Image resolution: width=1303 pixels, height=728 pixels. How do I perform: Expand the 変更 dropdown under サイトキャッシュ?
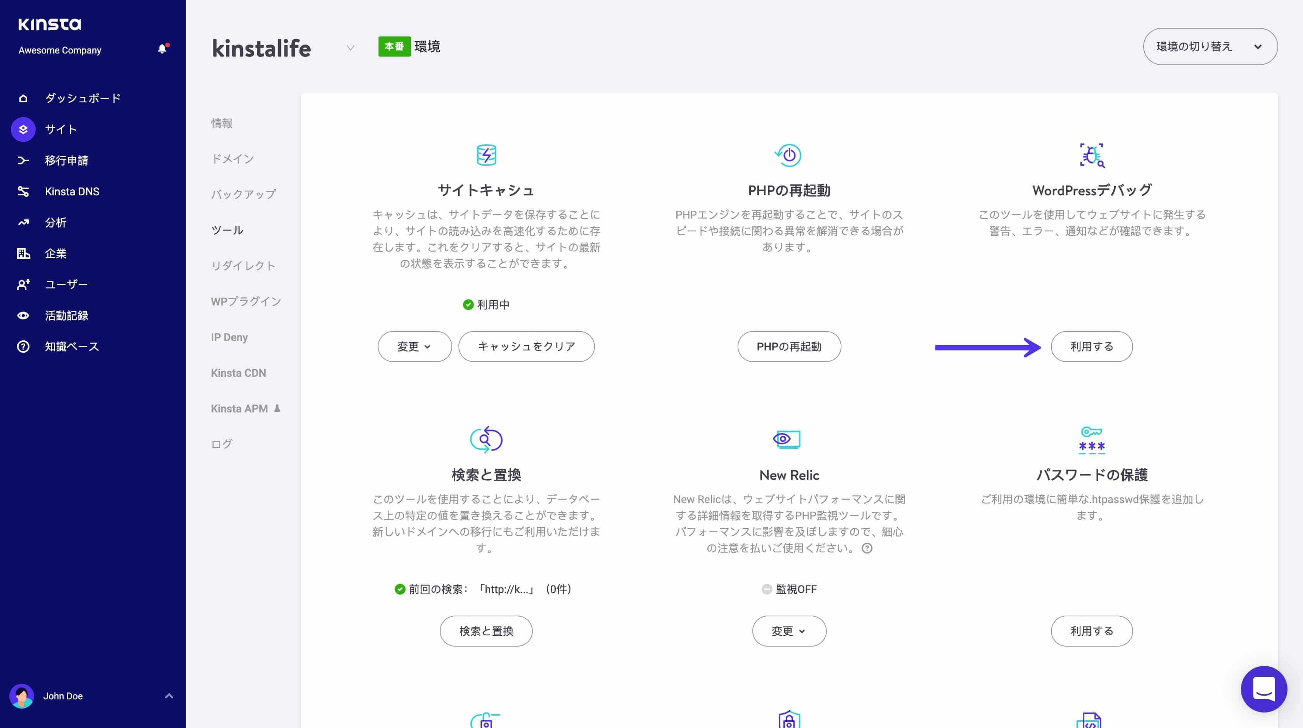[x=414, y=346]
